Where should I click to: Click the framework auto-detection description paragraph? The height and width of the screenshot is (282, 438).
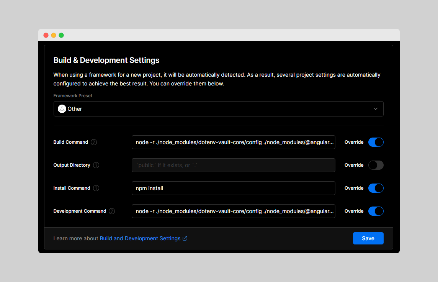point(217,79)
